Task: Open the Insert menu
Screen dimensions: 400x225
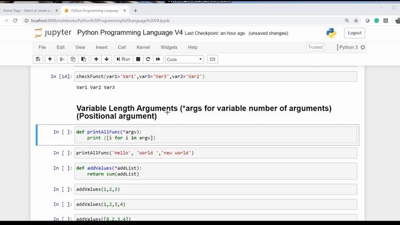Action: coord(101,47)
